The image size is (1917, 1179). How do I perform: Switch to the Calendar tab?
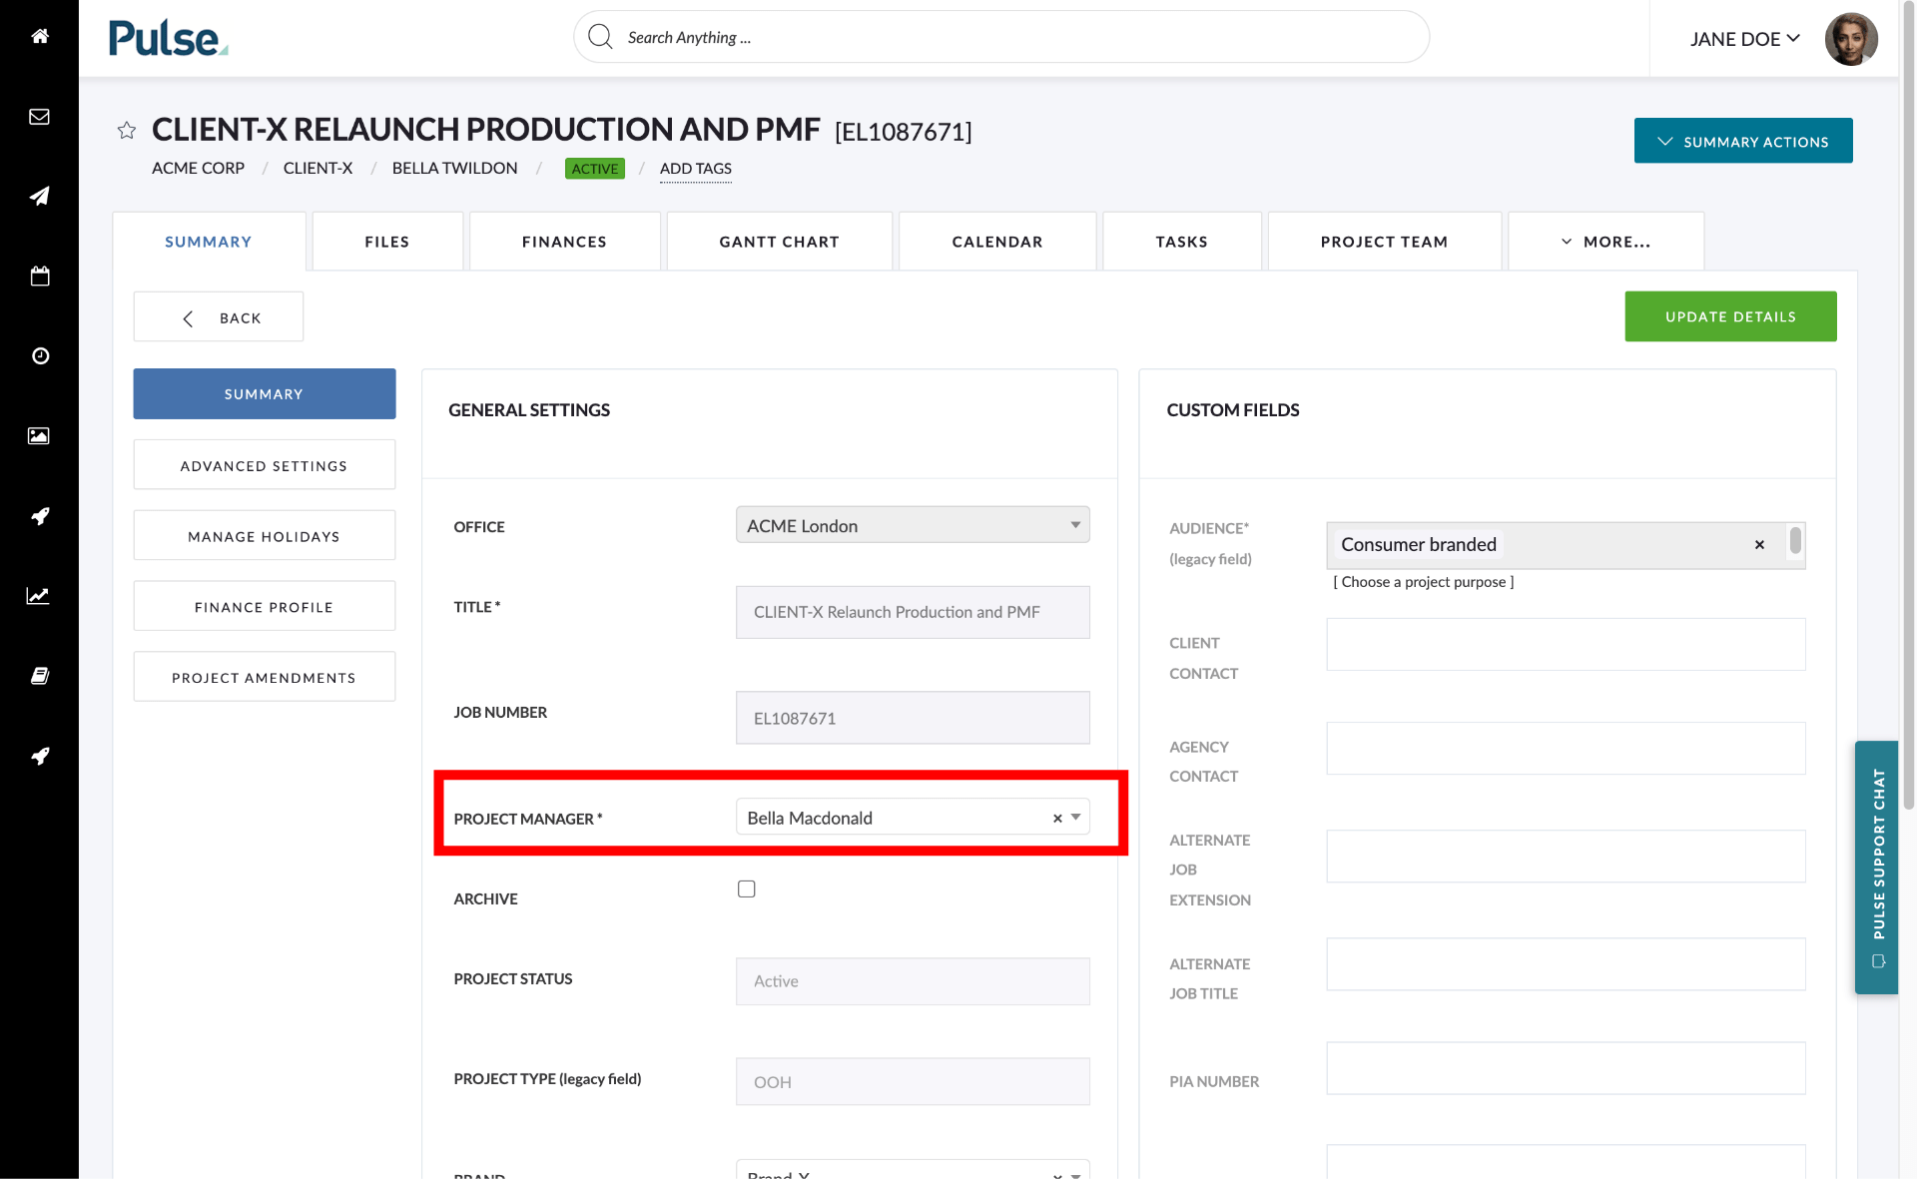(997, 242)
